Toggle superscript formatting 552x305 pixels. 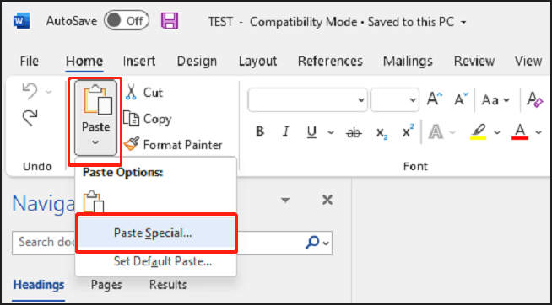click(408, 131)
